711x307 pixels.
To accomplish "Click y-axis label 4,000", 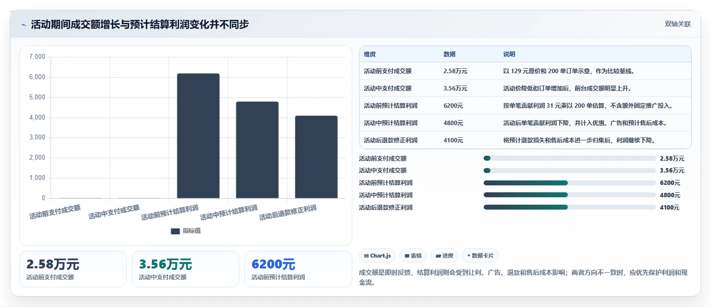I will [x=37, y=118].
